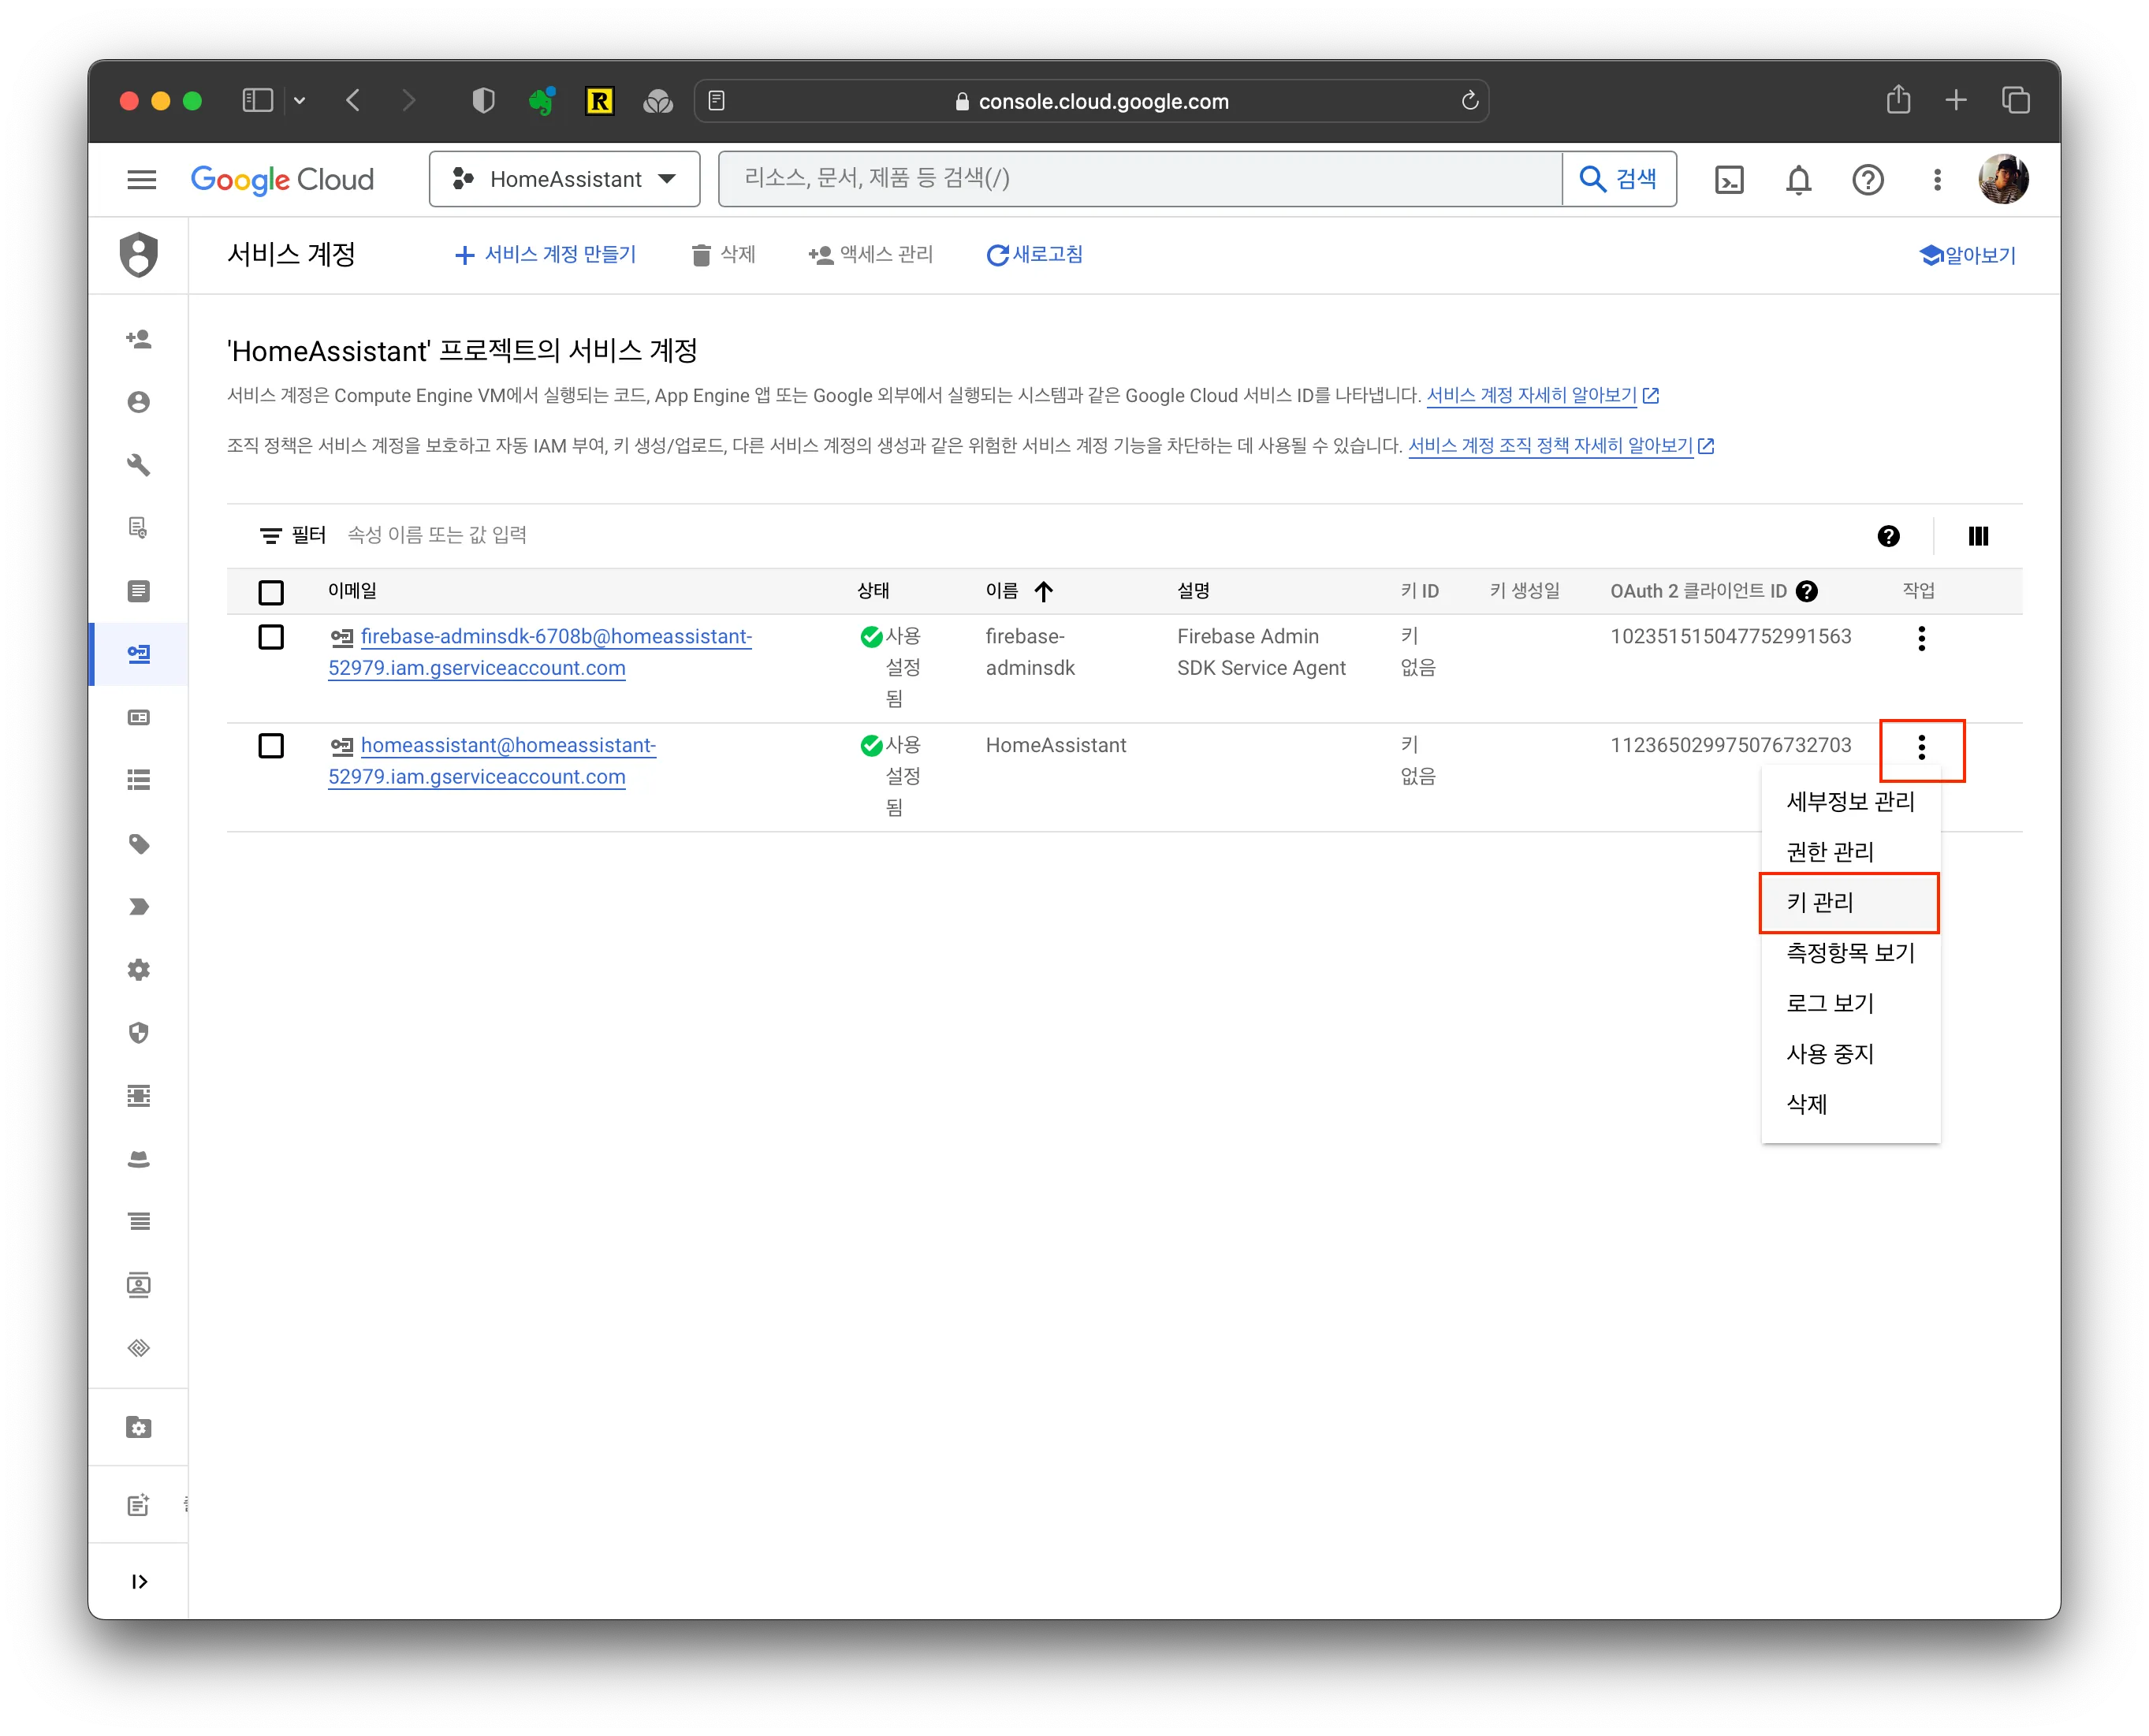Viewport: 2149px width, 1736px height.
Task: Click the OAuth 2 client ID help icon
Action: (x=1806, y=591)
